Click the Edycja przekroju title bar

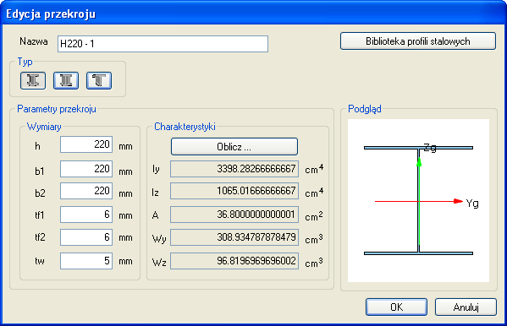coord(254,14)
